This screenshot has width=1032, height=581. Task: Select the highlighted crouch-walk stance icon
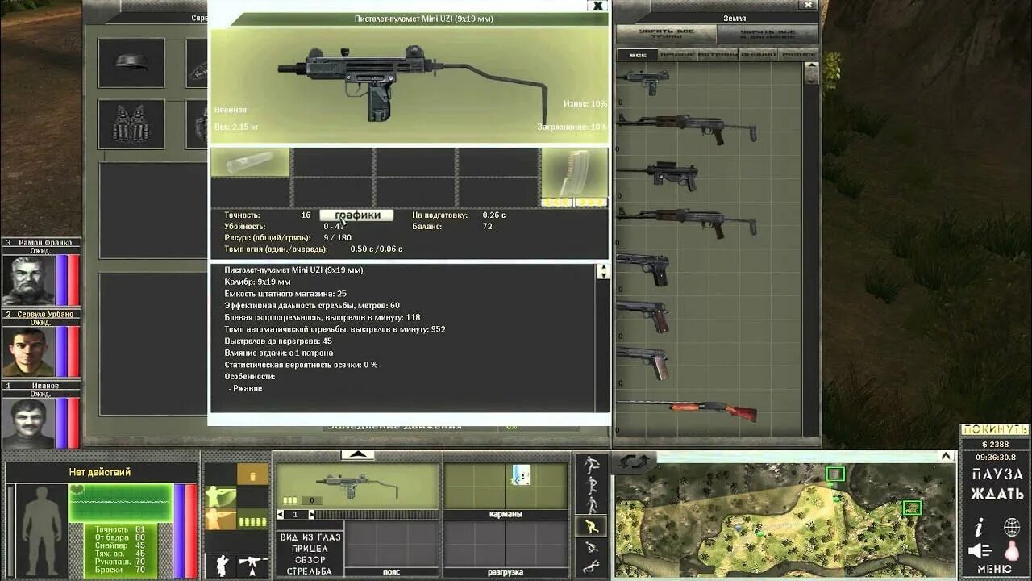point(591,527)
